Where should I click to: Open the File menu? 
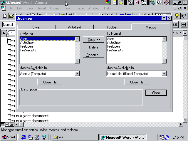[x=10, y=8]
